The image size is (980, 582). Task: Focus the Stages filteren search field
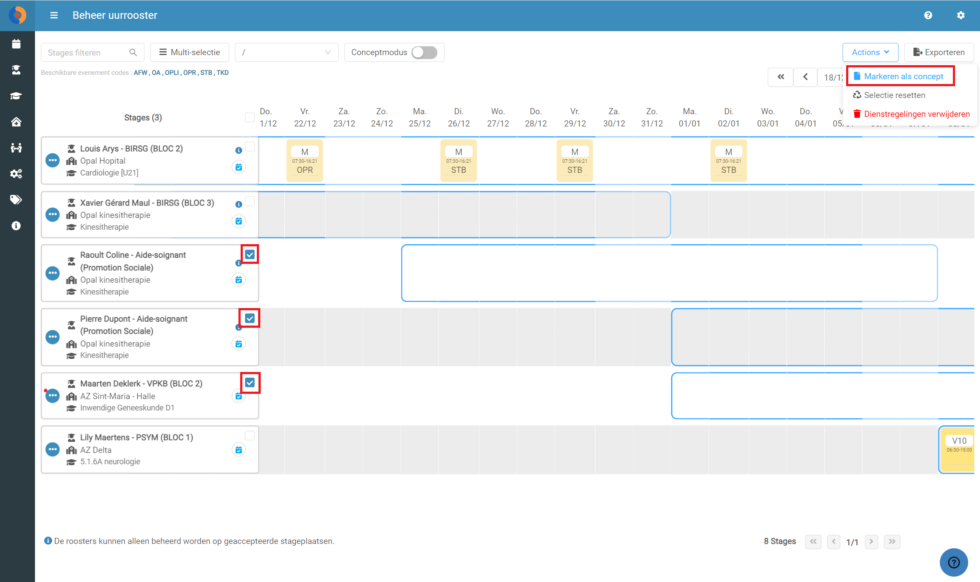[92, 53]
